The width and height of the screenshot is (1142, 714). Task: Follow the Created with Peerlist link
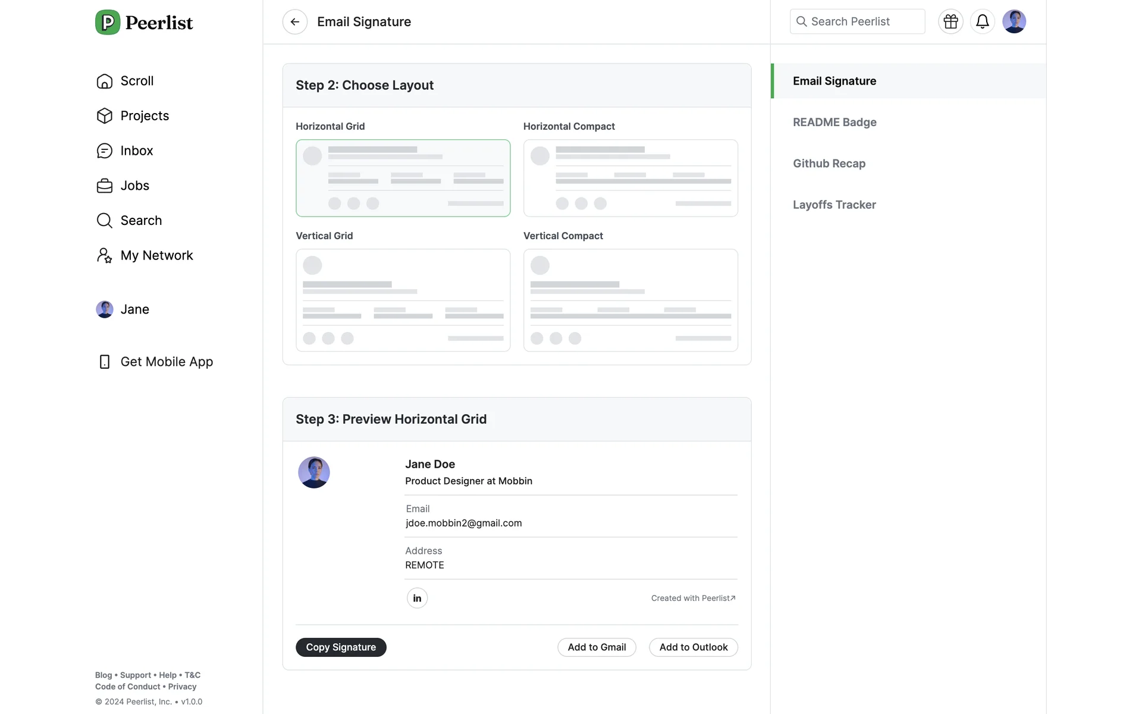pyautogui.click(x=693, y=598)
